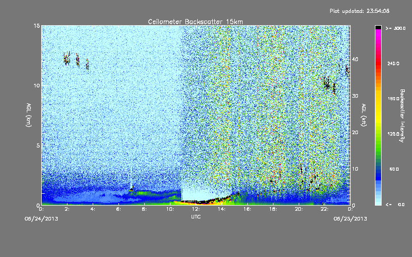
Task: Click the '2:' hour tick label
Action: pos(67,209)
